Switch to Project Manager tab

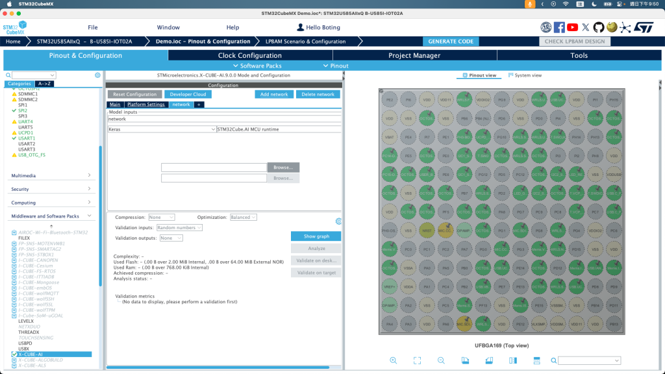tap(414, 56)
